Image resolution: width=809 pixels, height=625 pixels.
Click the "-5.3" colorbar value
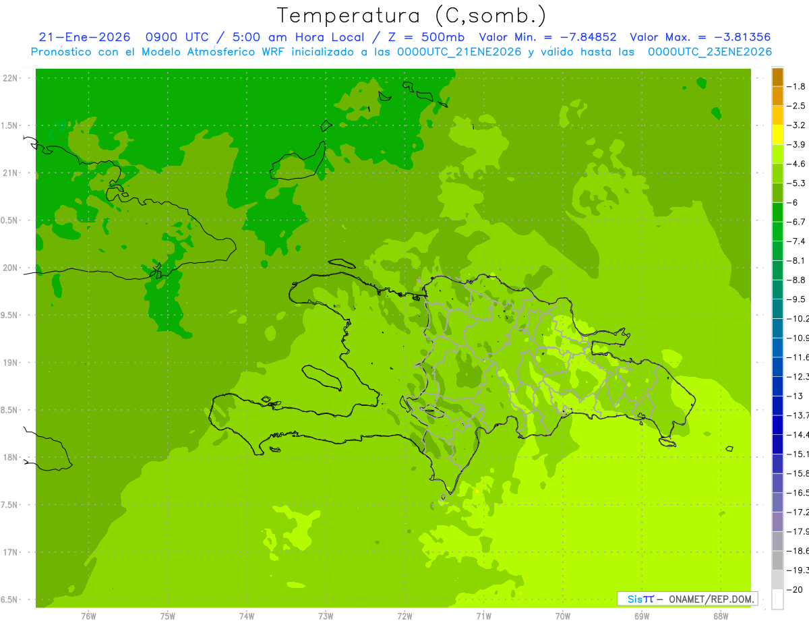pos(796,183)
